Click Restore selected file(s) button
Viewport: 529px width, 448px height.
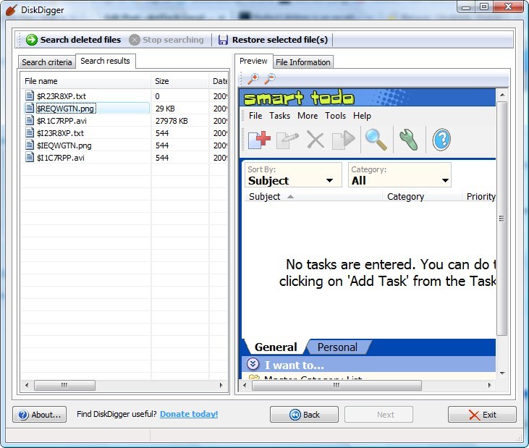point(273,40)
